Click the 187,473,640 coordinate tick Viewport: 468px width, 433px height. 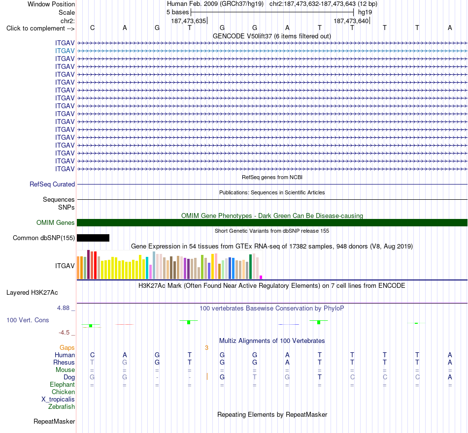[x=351, y=21]
